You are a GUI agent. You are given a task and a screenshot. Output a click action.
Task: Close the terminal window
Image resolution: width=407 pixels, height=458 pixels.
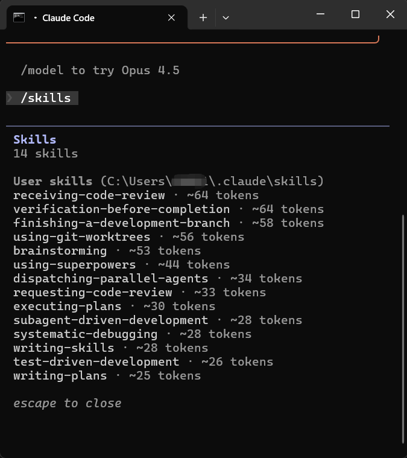coord(390,14)
